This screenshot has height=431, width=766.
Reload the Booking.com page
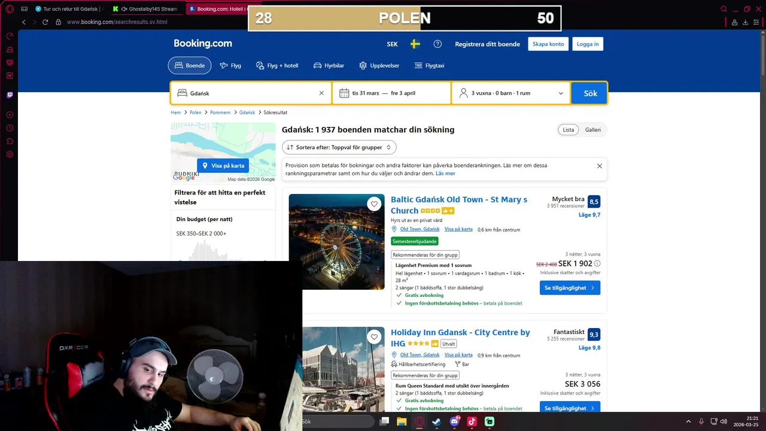click(45, 22)
